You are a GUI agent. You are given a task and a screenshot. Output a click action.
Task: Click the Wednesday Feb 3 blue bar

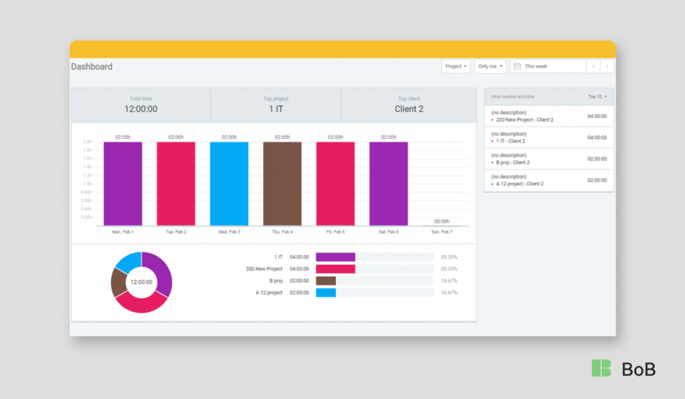coord(229,184)
